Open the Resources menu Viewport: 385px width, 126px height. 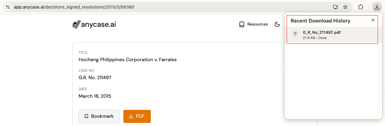click(x=253, y=24)
